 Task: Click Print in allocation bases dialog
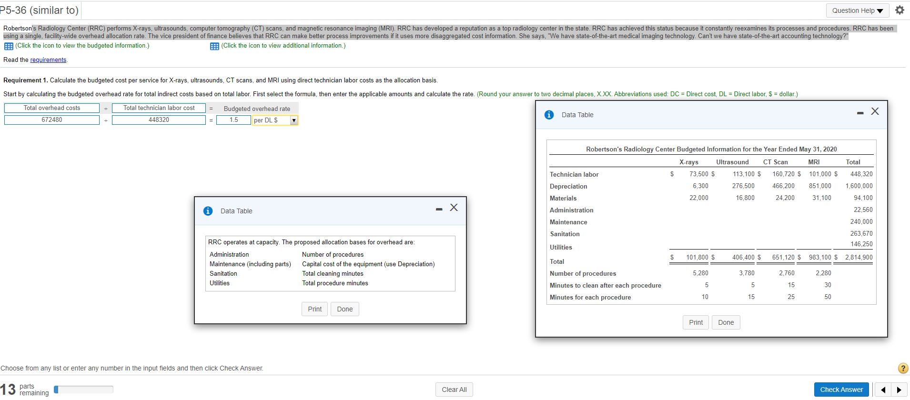click(x=314, y=309)
